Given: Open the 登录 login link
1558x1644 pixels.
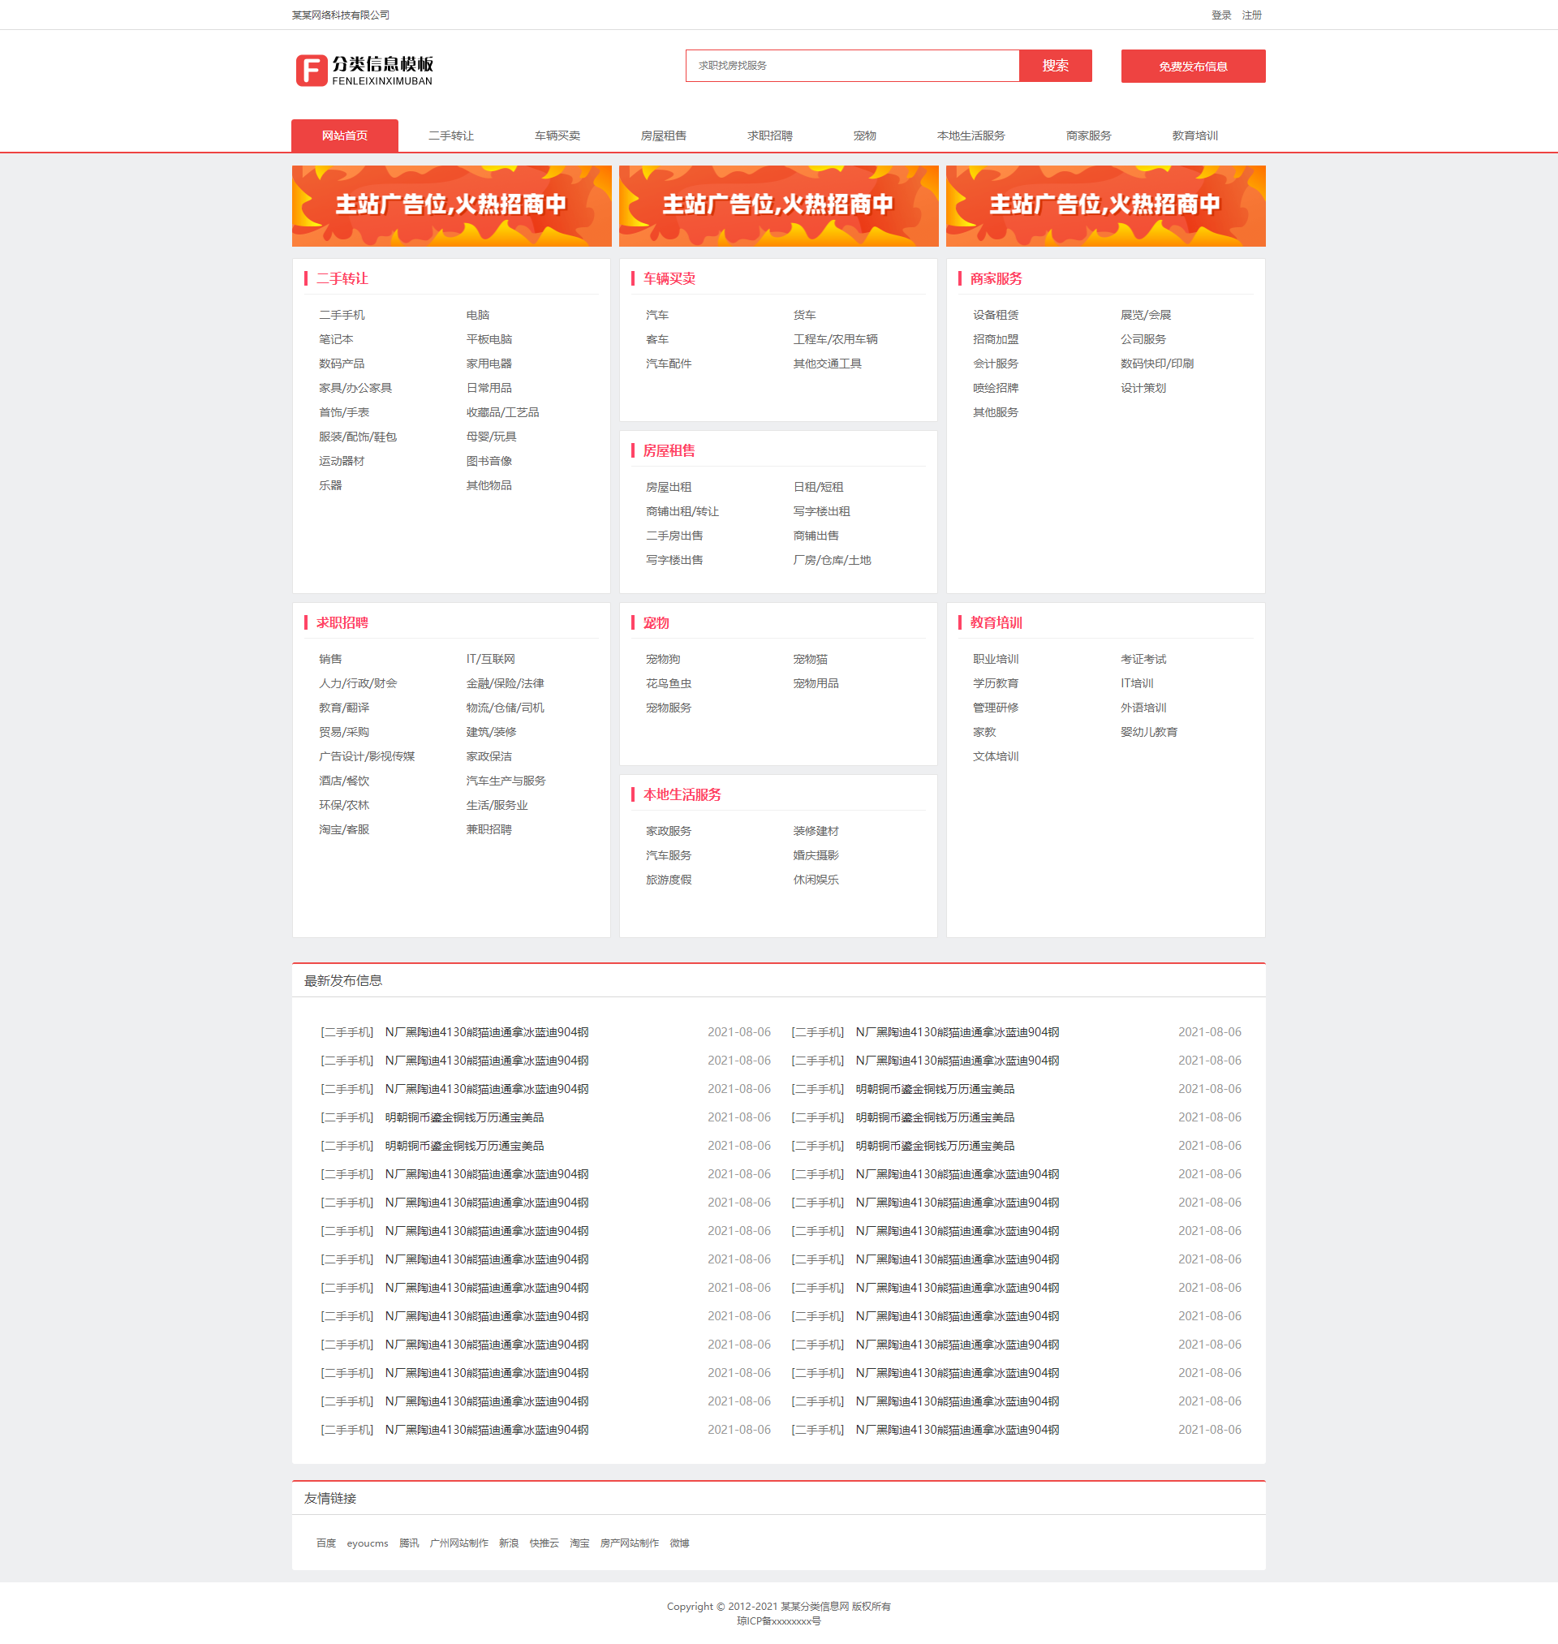Looking at the screenshot, I should tap(1220, 15).
